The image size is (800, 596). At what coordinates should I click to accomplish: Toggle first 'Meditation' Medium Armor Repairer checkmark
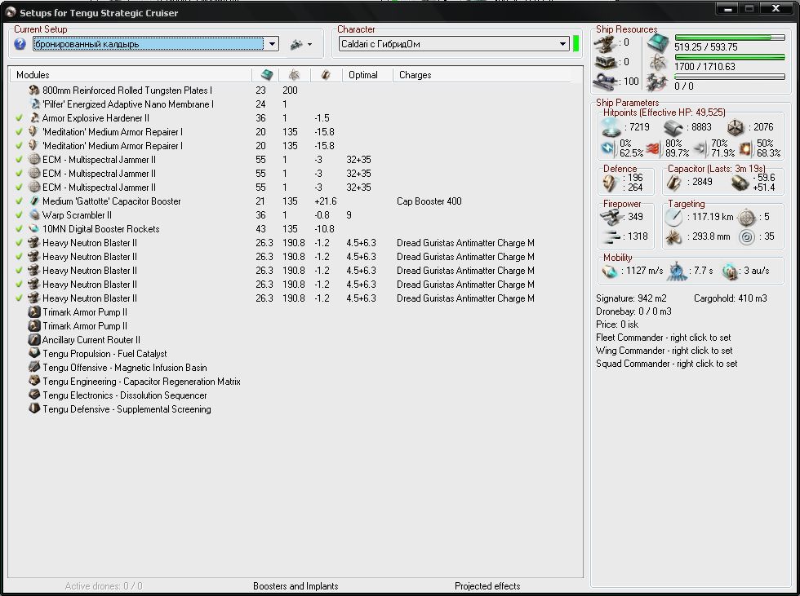tap(20, 131)
